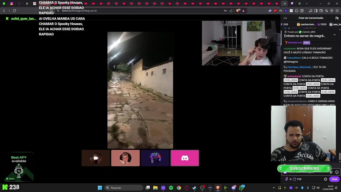Click the sofel_quer_lan... Kick username

point(23,19)
